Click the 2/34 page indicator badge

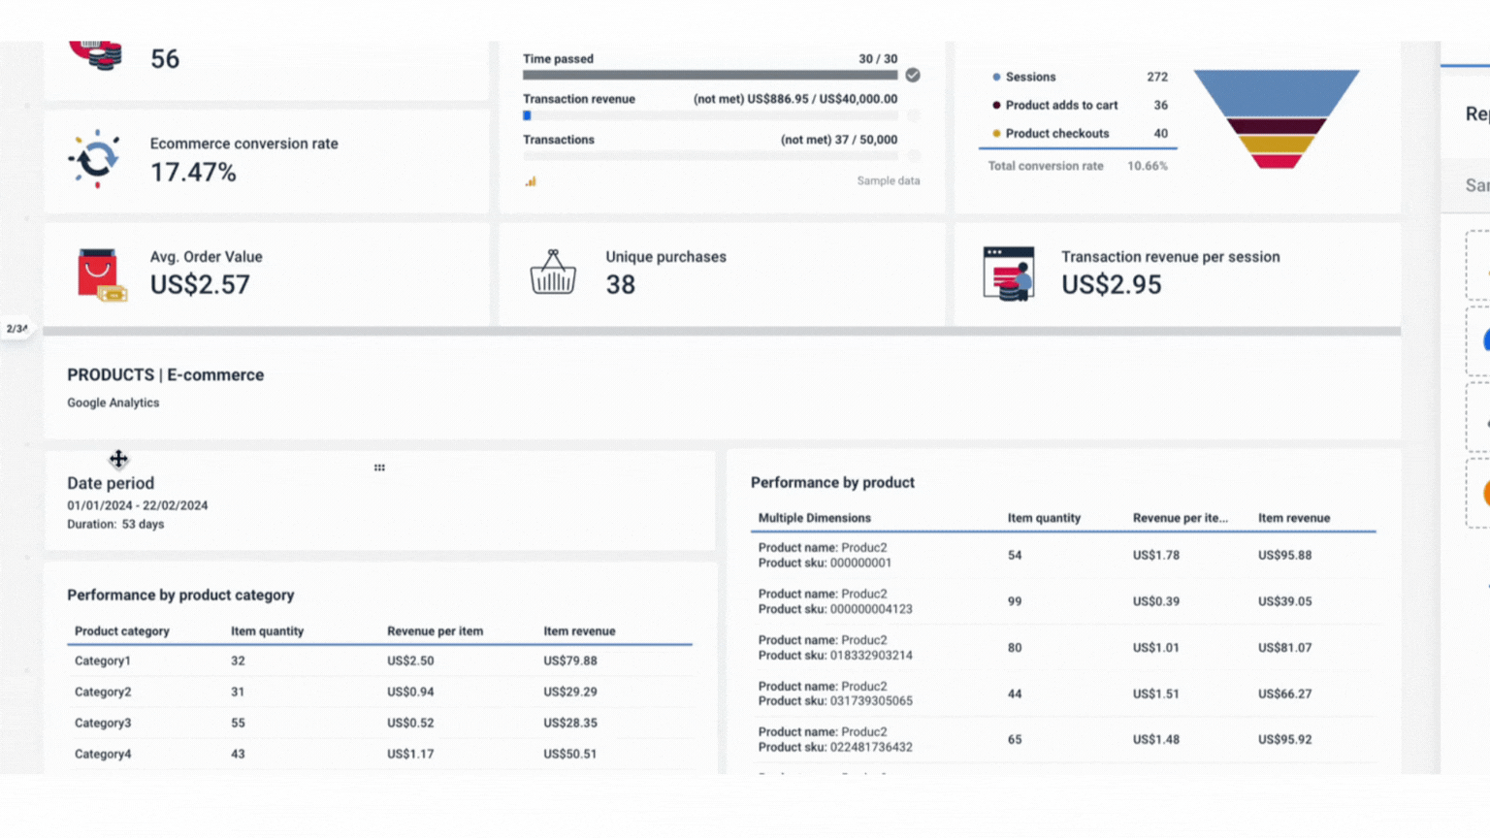[16, 329]
